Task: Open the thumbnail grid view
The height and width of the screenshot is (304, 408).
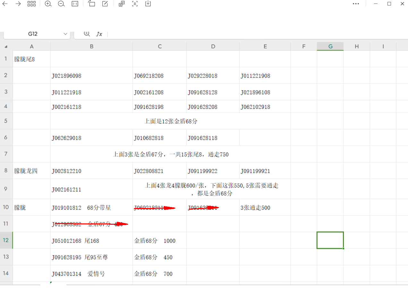Action: coord(31,4)
